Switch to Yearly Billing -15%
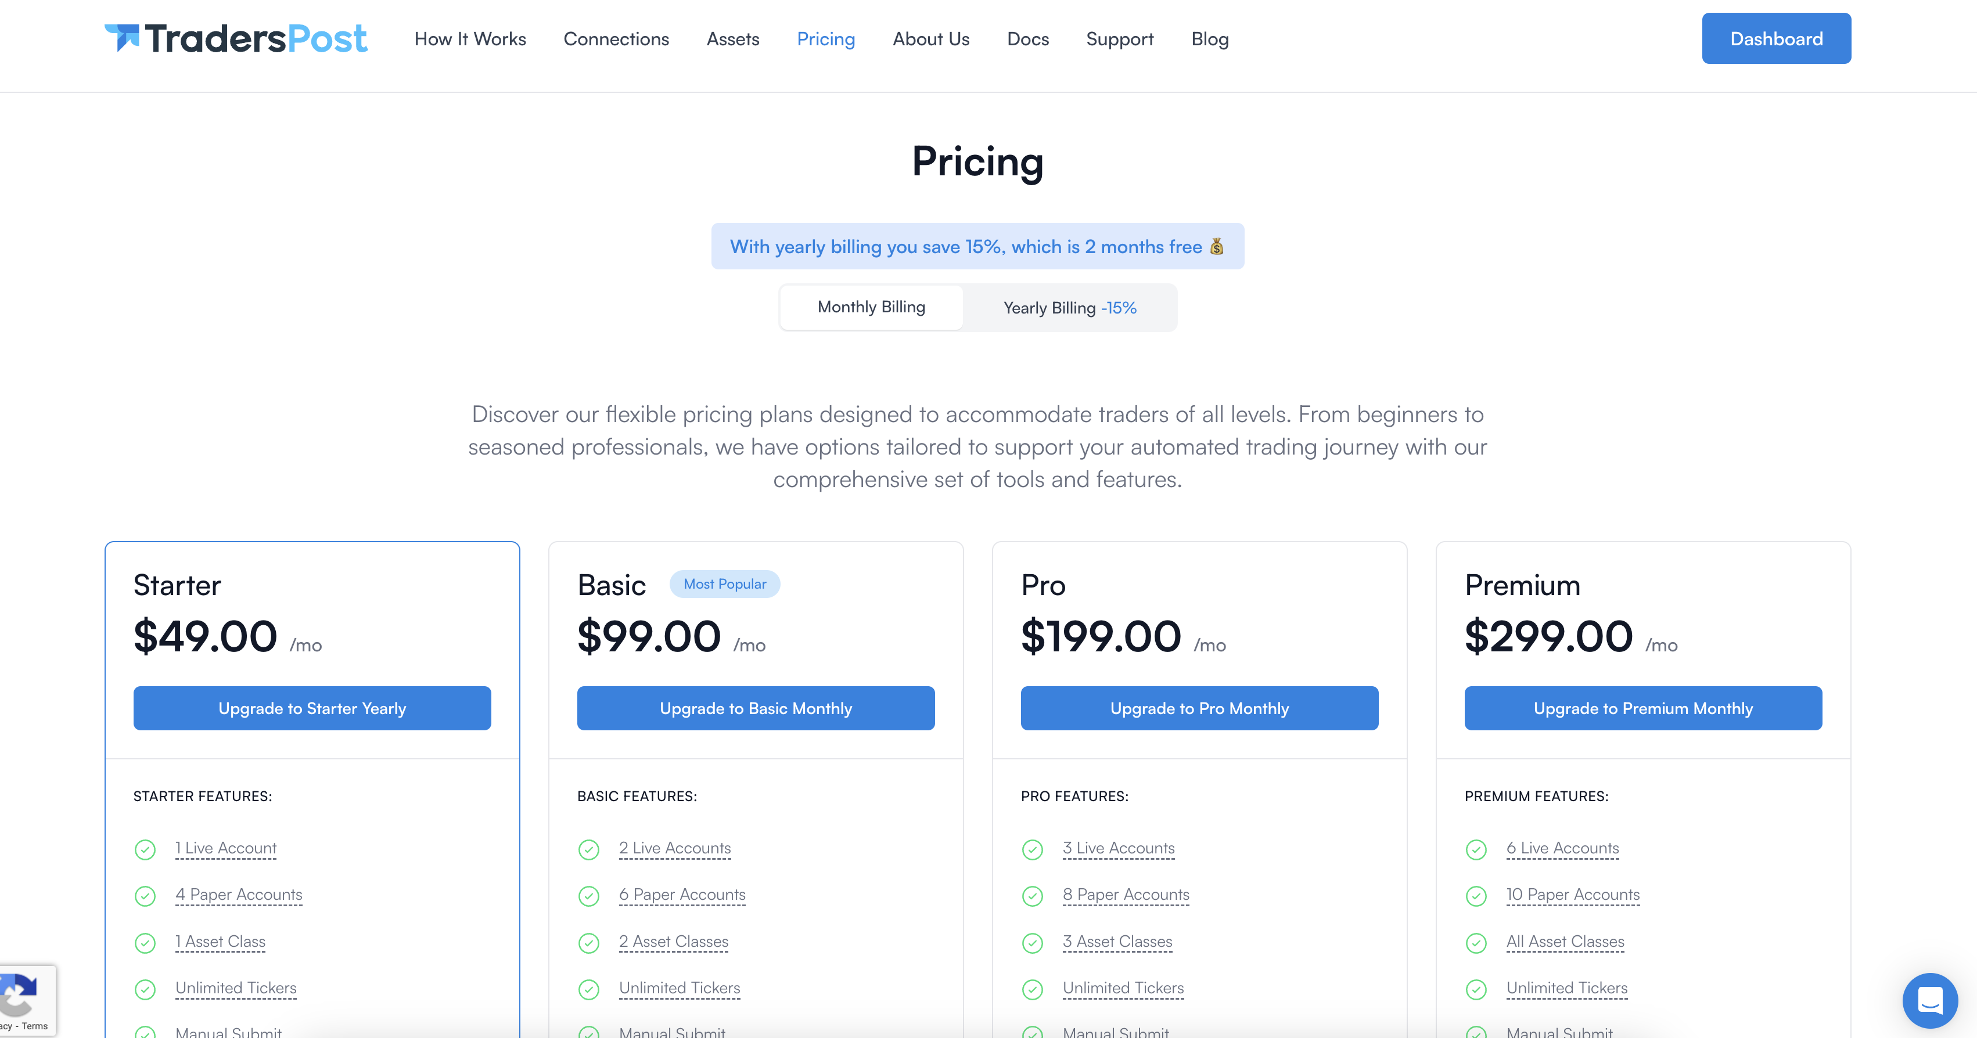 [1069, 308]
